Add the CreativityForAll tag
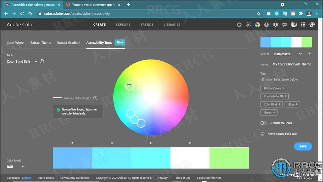The height and width of the screenshot is (182, 323). pos(275,96)
